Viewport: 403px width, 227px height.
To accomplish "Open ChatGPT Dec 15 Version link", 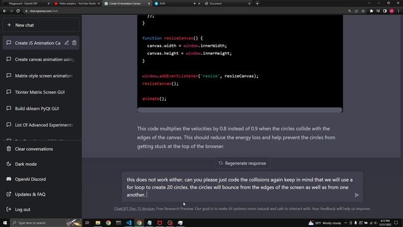I will pos(134,209).
